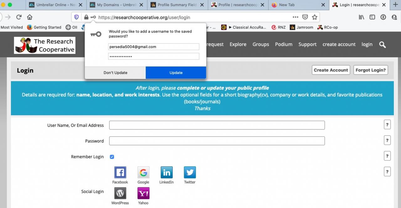
Task: Click the Forgot Login? button
Action: (x=371, y=70)
